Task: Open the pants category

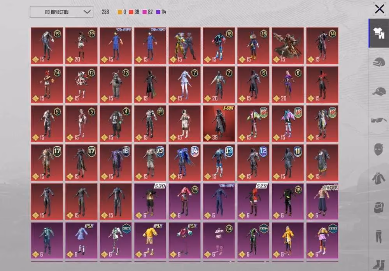Action: tap(378, 236)
